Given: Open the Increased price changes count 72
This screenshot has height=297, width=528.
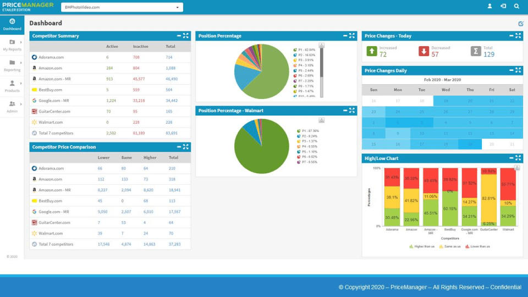Looking at the screenshot, I should coord(383,54).
